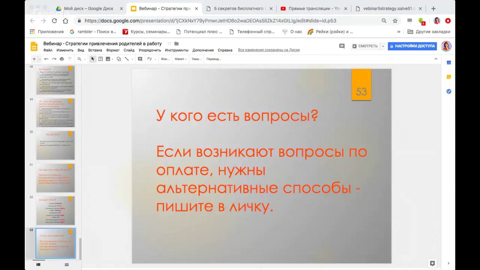The height and width of the screenshot is (270, 480).
Task: Select slide 48 thumbnail
Action: 55,80
